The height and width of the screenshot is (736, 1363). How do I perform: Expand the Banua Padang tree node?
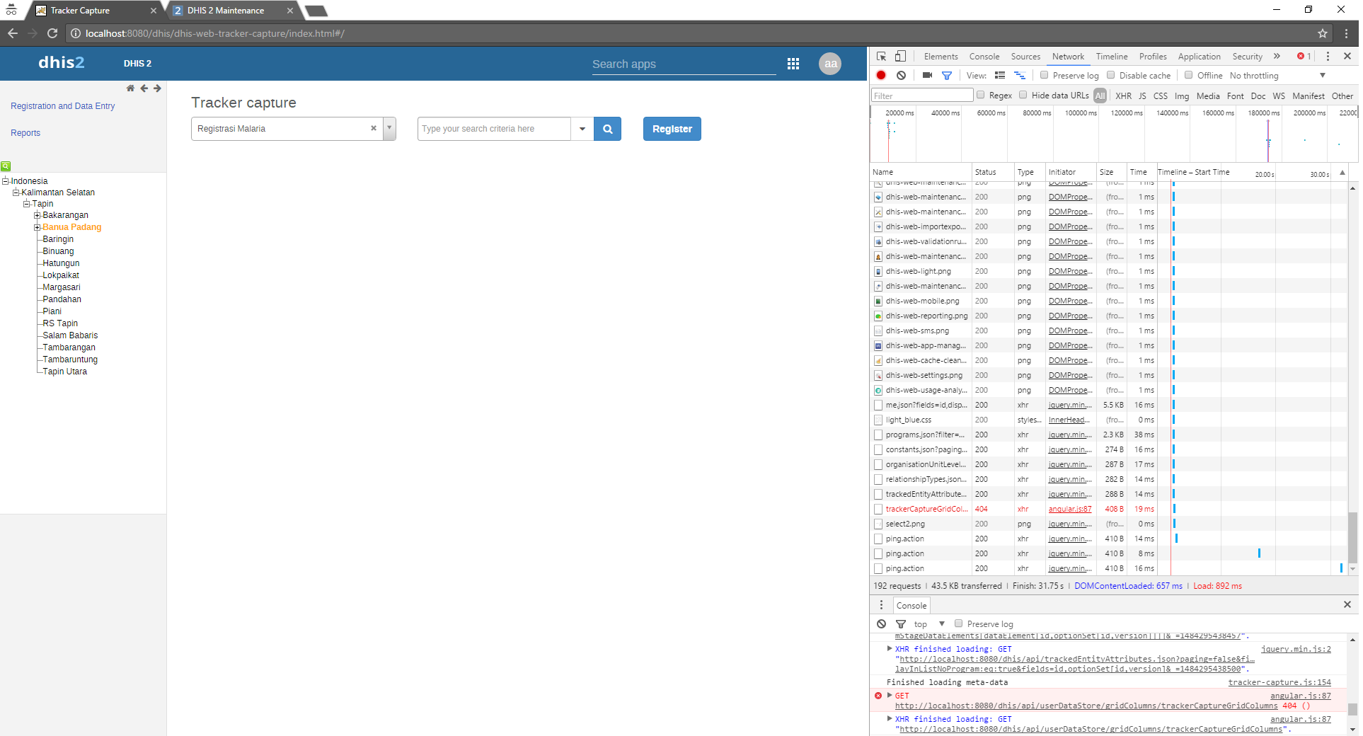click(x=38, y=227)
